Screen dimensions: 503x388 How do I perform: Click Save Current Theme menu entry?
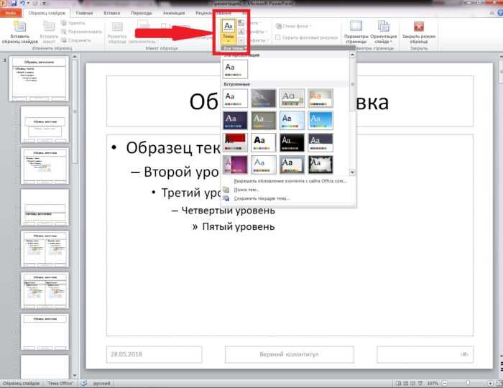point(262,198)
